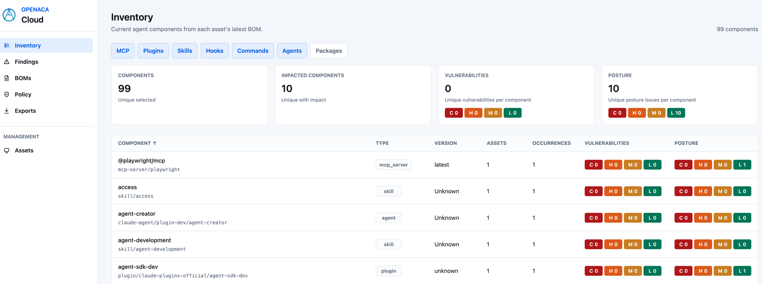Click claude-agent/plugin-dev/agent-creator path
Screen dimensions: 762x284
[x=173, y=223]
